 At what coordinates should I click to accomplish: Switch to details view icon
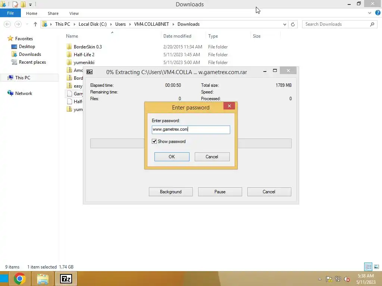(368, 267)
